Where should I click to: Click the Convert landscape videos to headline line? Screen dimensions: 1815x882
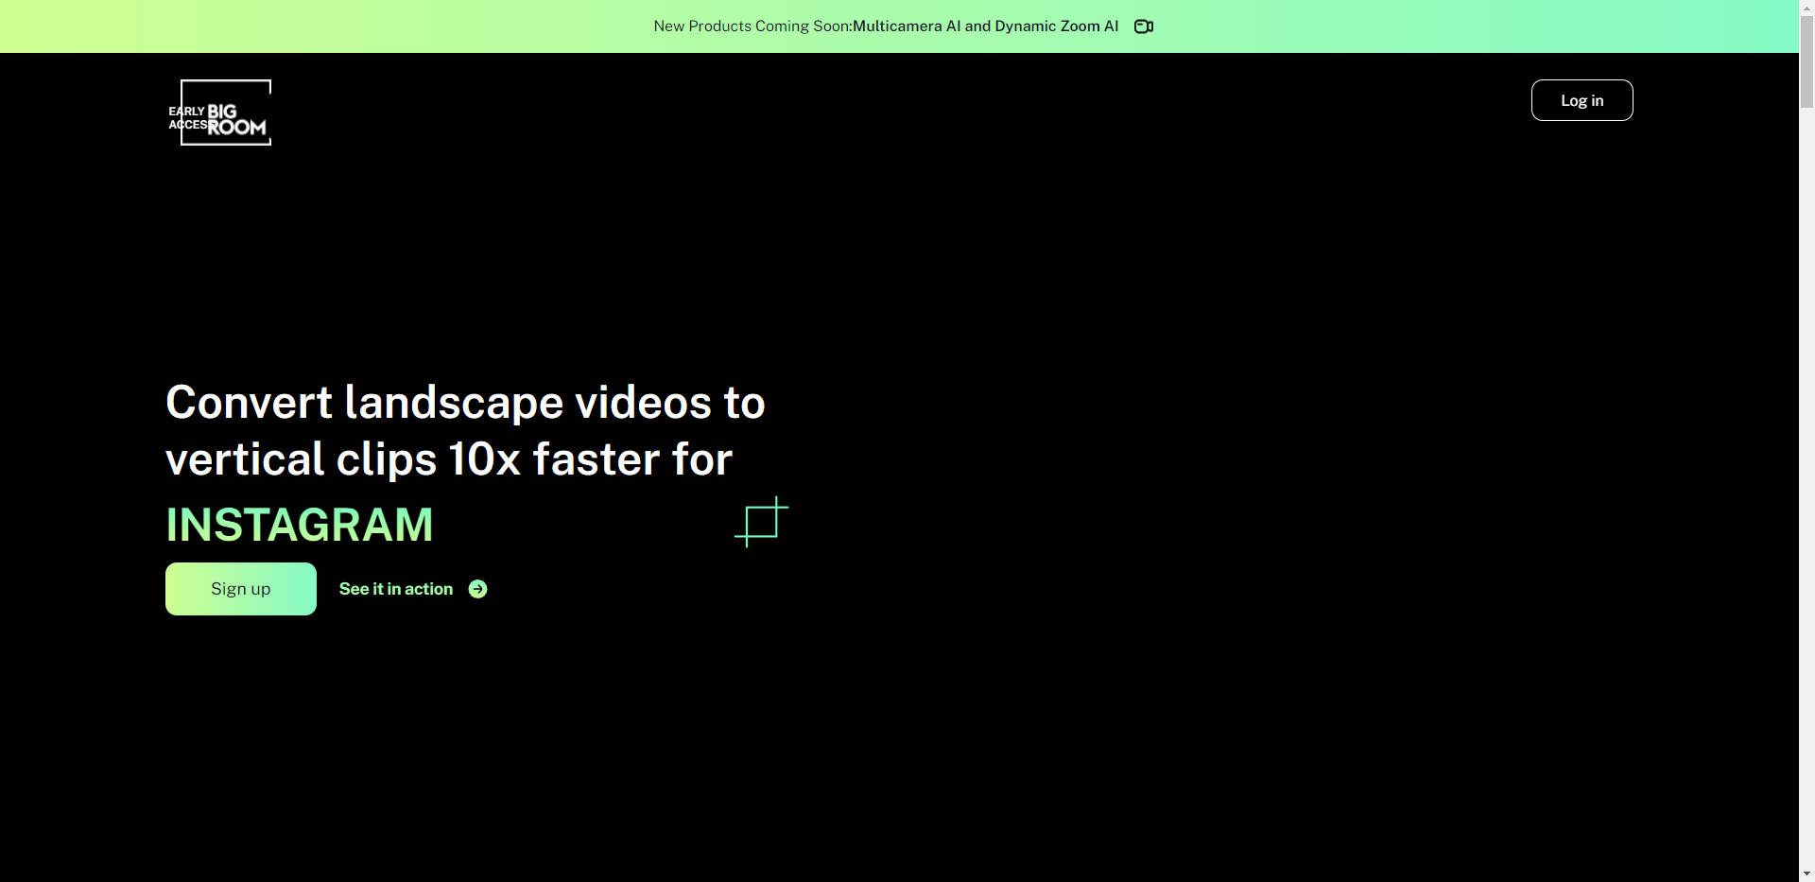[465, 403]
